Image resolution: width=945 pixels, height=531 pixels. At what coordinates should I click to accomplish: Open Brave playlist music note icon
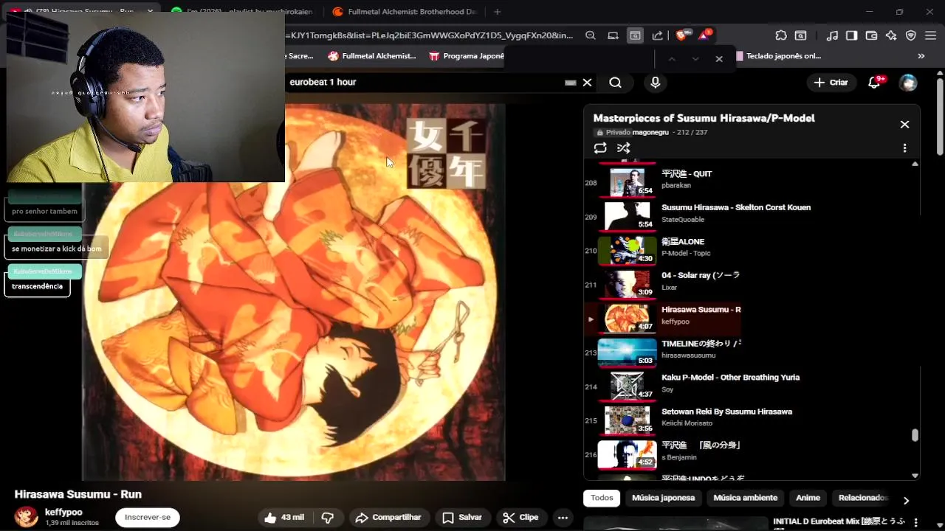[832, 35]
